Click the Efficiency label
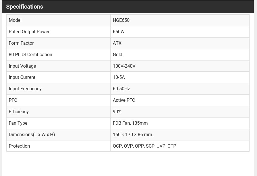Screen dimensions: 257x176 click(19, 112)
